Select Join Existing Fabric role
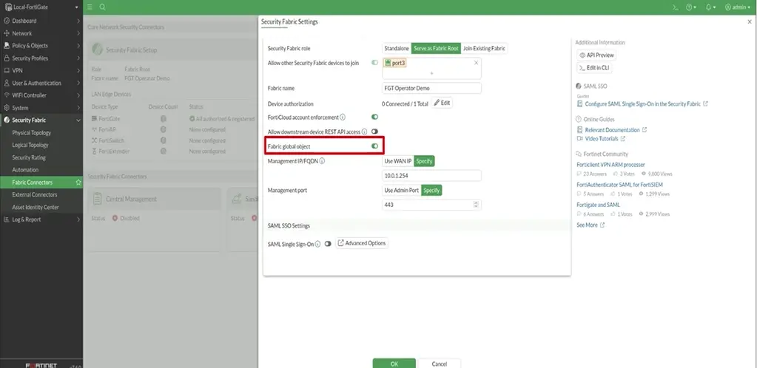757x368 pixels. point(484,48)
